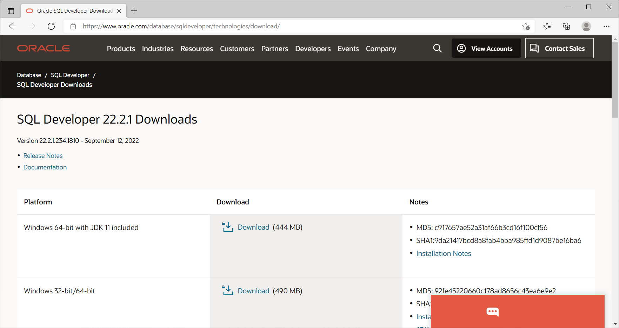Image resolution: width=619 pixels, height=328 pixels.
Task: Click the MD5 92fe45220660c178ad8656c43ea6e9e2 text
Action: (x=486, y=291)
